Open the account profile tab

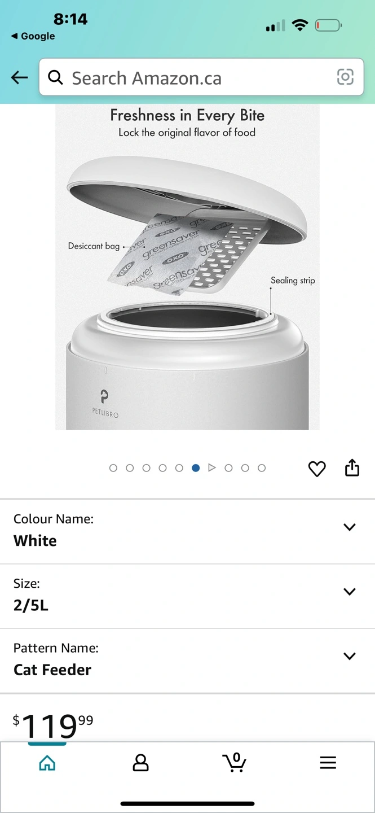pos(140,763)
